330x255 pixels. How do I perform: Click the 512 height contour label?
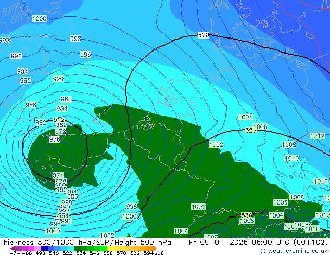click(x=59, y=120)
